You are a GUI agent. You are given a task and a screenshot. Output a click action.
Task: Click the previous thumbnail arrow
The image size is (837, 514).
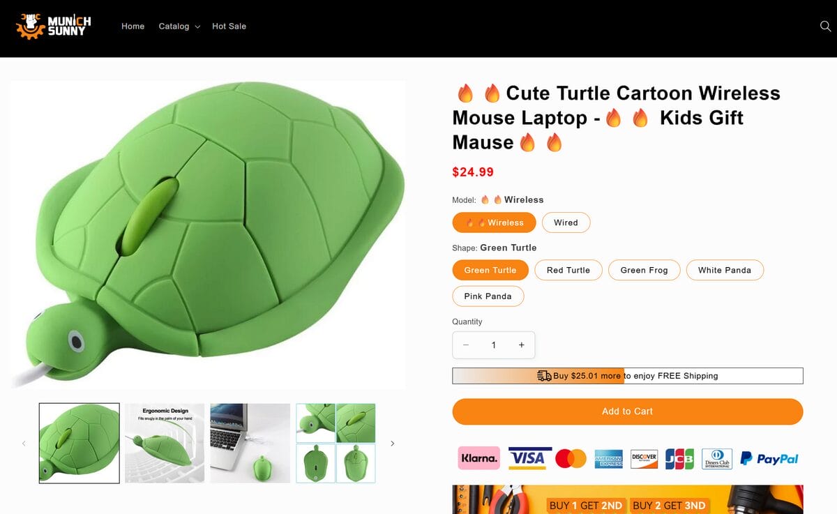click(24, 443)
